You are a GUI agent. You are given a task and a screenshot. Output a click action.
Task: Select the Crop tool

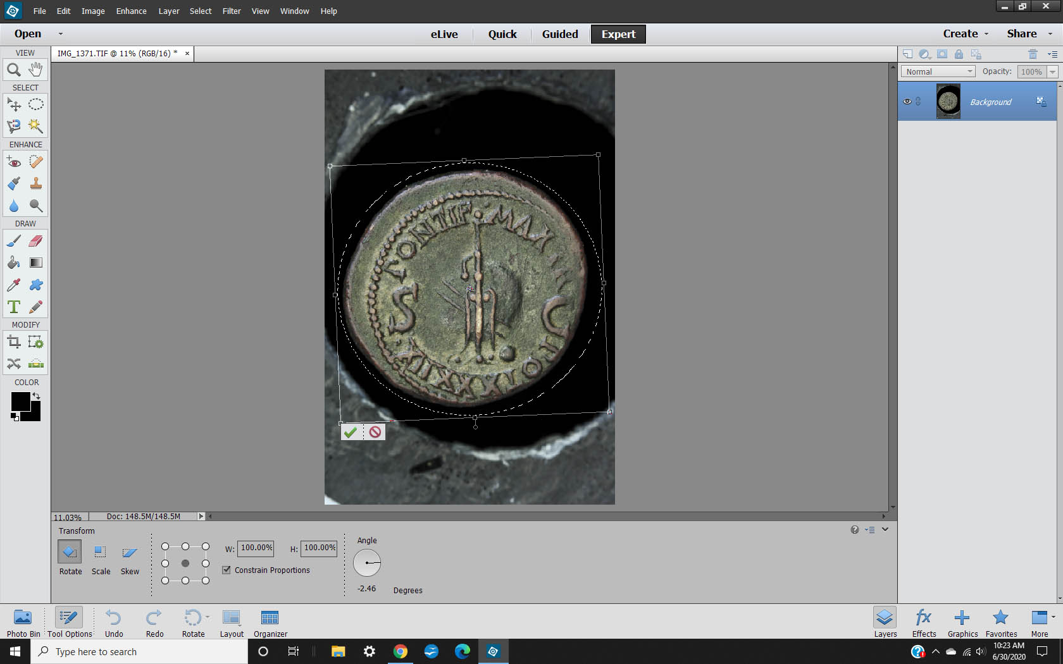point(14,342)
